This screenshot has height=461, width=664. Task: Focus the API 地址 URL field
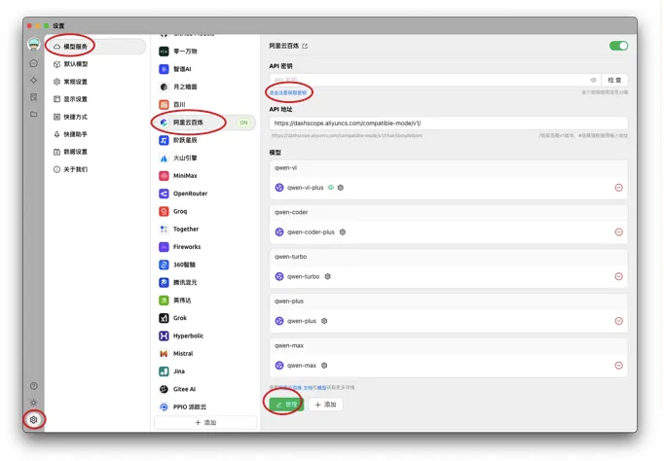point(449,124)
